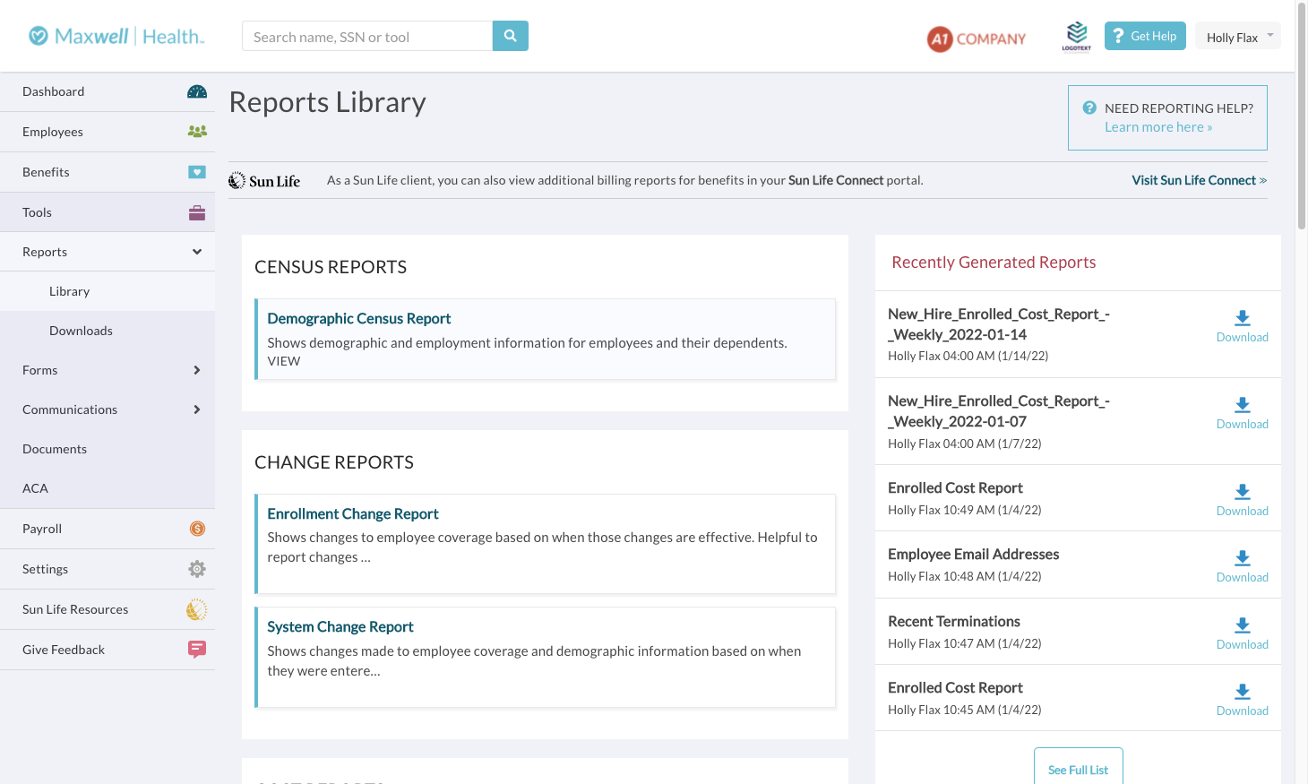The width and height of the screenshot is (1308, 784).
Task: Expand the Forms sidebar menu
Action: (x=197, y=370)
